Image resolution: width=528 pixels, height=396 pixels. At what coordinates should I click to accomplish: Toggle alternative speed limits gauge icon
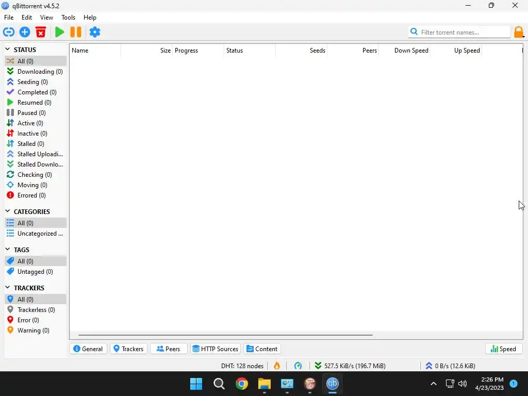(x=298, y=366)
